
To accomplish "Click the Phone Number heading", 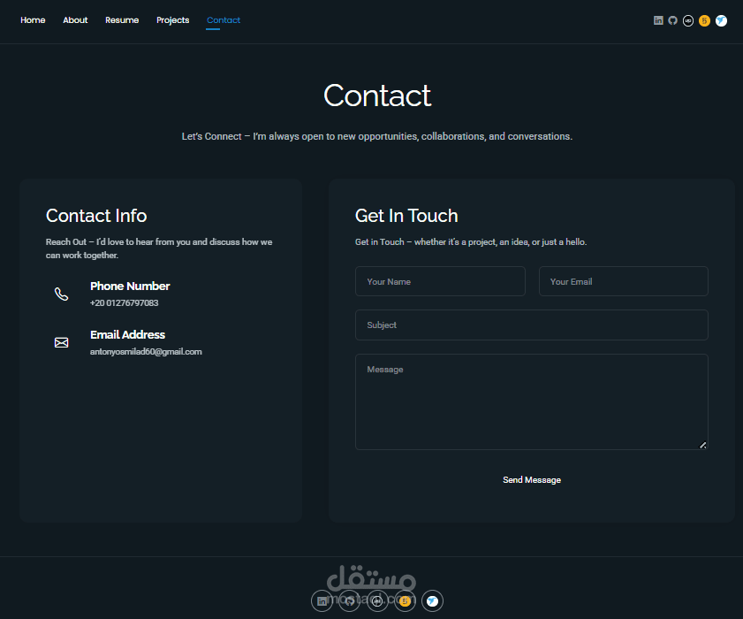I will [x=130, y=286].
